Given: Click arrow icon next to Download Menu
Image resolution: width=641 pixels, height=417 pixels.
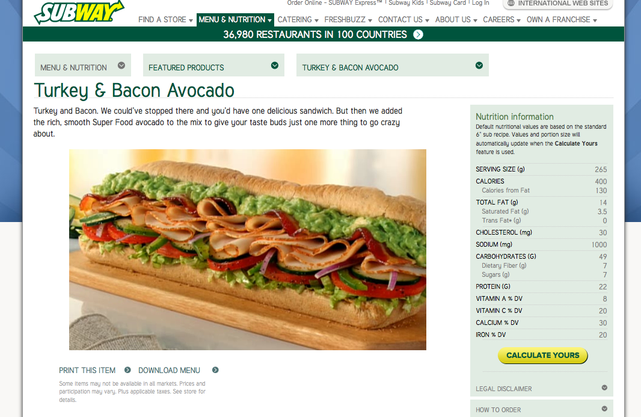Looking at the screenshot, I should [x=215, y=370].
